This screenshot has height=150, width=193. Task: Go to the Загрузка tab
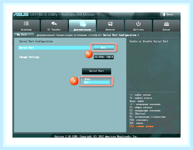(x=139, y=26)
